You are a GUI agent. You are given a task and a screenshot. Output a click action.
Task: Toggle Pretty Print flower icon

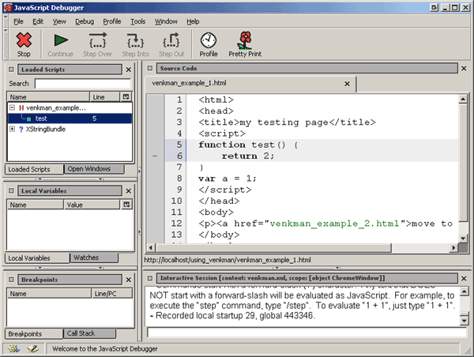point(245,40)
